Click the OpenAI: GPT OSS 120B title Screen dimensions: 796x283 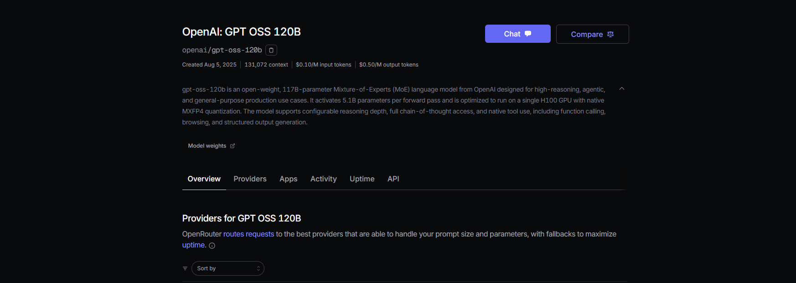click(242, 32)
